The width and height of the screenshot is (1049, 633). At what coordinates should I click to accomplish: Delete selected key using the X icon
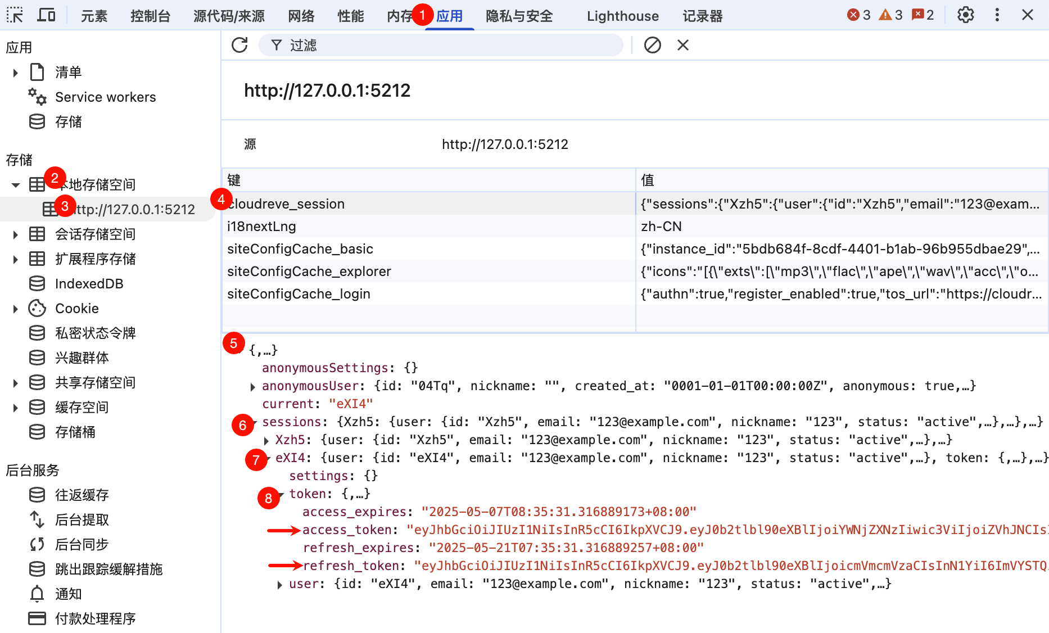coord(682,45)
